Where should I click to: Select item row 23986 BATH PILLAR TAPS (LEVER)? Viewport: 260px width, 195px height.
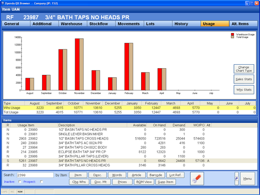130,156
